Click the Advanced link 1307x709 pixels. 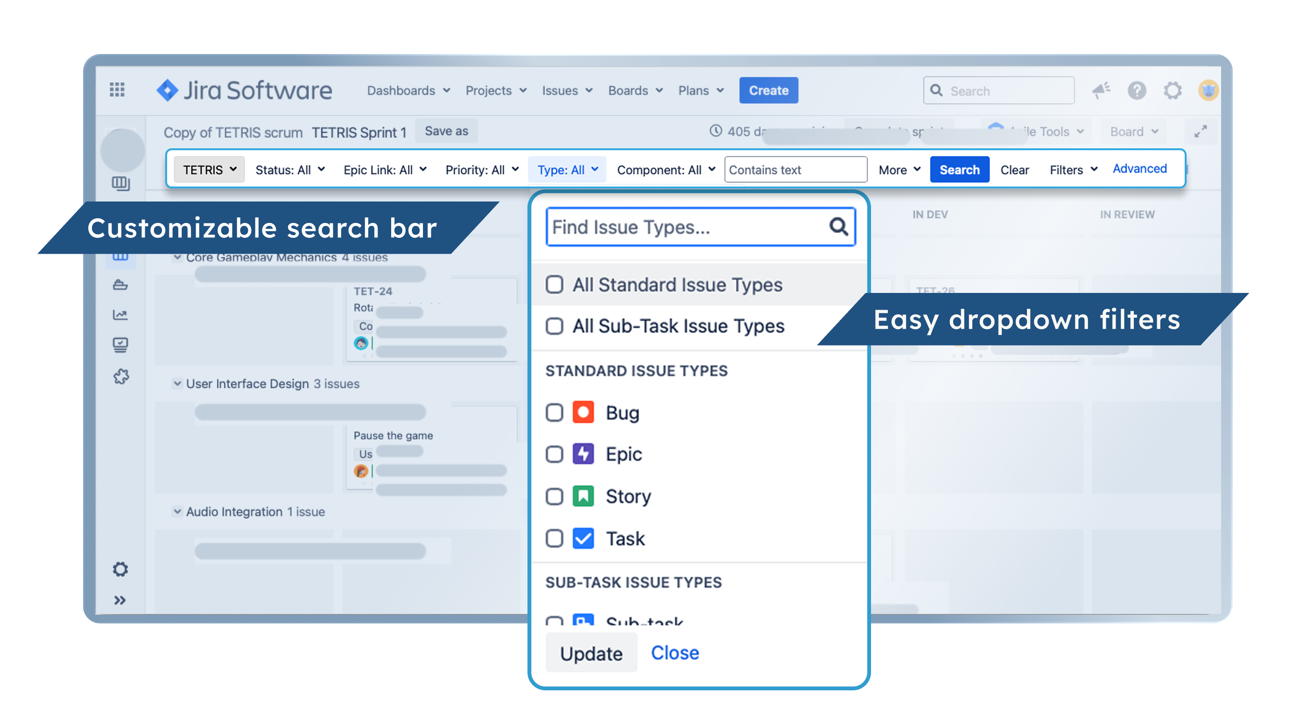[x=1139, y=168]
